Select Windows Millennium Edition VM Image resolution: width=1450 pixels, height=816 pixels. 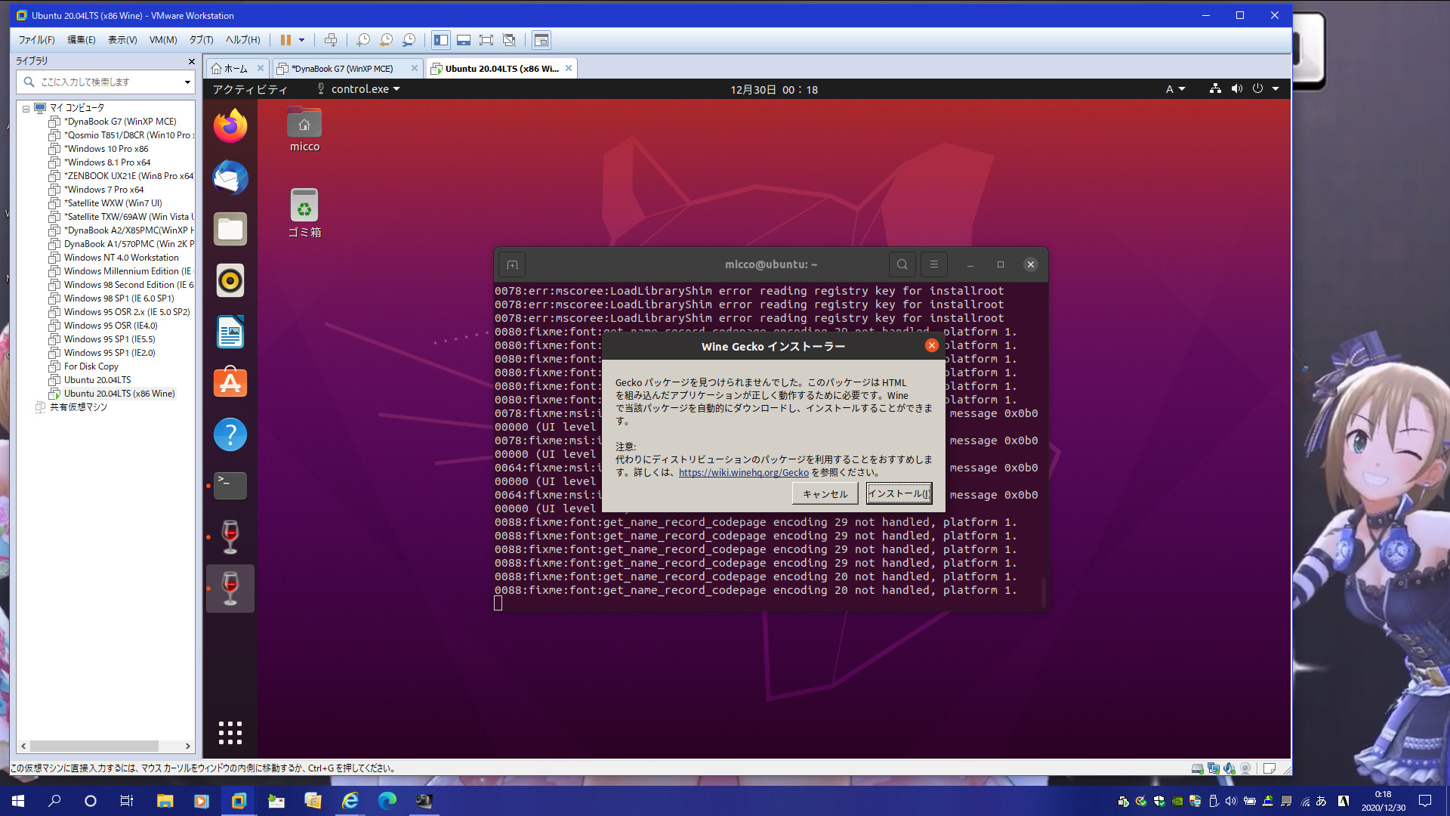pyautogui.click(x=121, y=271)
